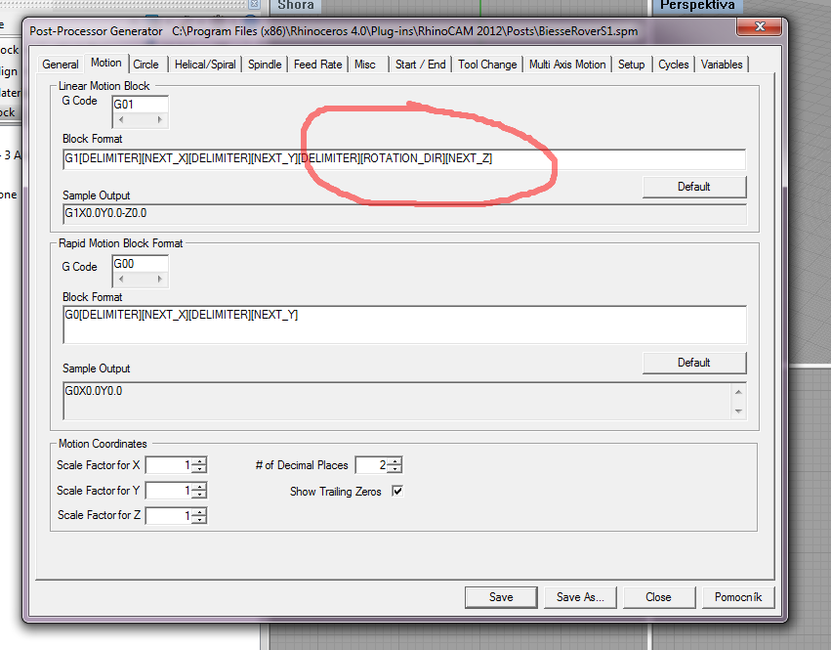
Task: Increase Scale Factor for X with up arrow
Action: click(x=199, y=461)
